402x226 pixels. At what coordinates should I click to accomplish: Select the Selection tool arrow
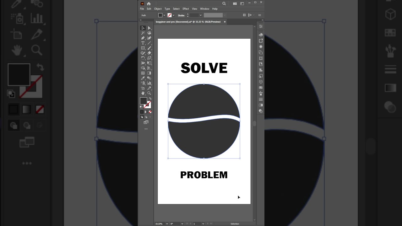pos(143,28)
